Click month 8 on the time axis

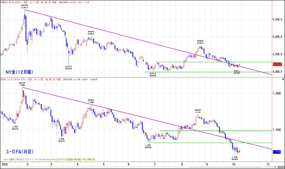(182, 164)
